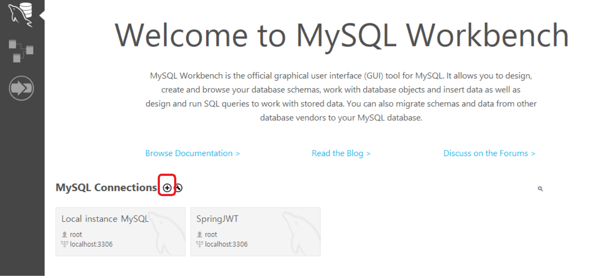Click the user icon in Local instance MySQL tile
Screen dimensions: 592x278
[64, 234]
